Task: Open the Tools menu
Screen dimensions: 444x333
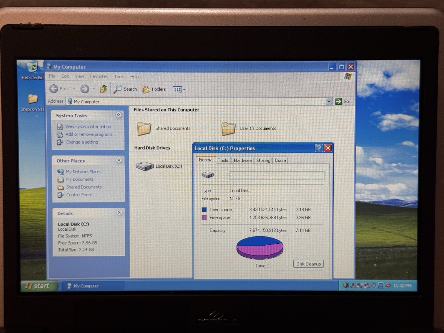Action: [119, 77]
